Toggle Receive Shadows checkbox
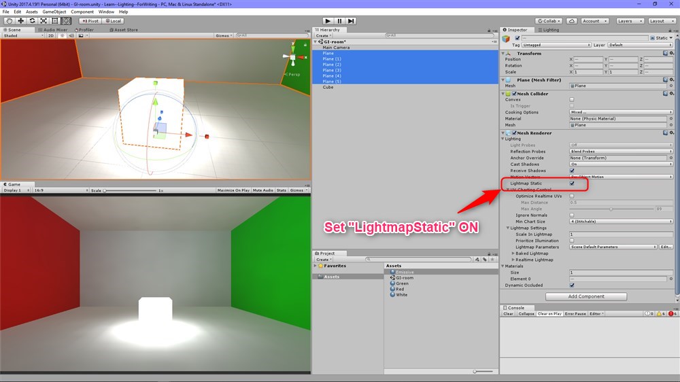The width and height of the screenshot is (680, 382). coord(572,171)
